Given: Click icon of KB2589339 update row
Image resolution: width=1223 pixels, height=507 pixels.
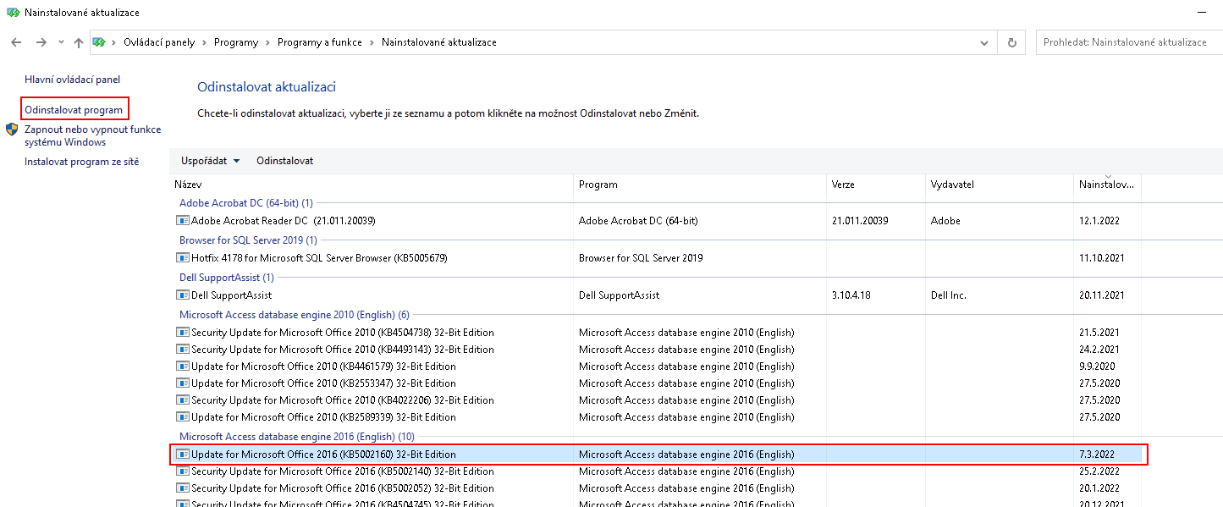Looking at the screenshot, I should tap(183, 417).
